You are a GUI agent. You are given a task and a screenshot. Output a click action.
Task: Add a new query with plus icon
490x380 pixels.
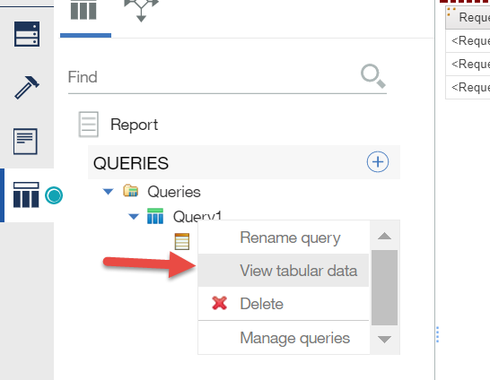point(378,162)
